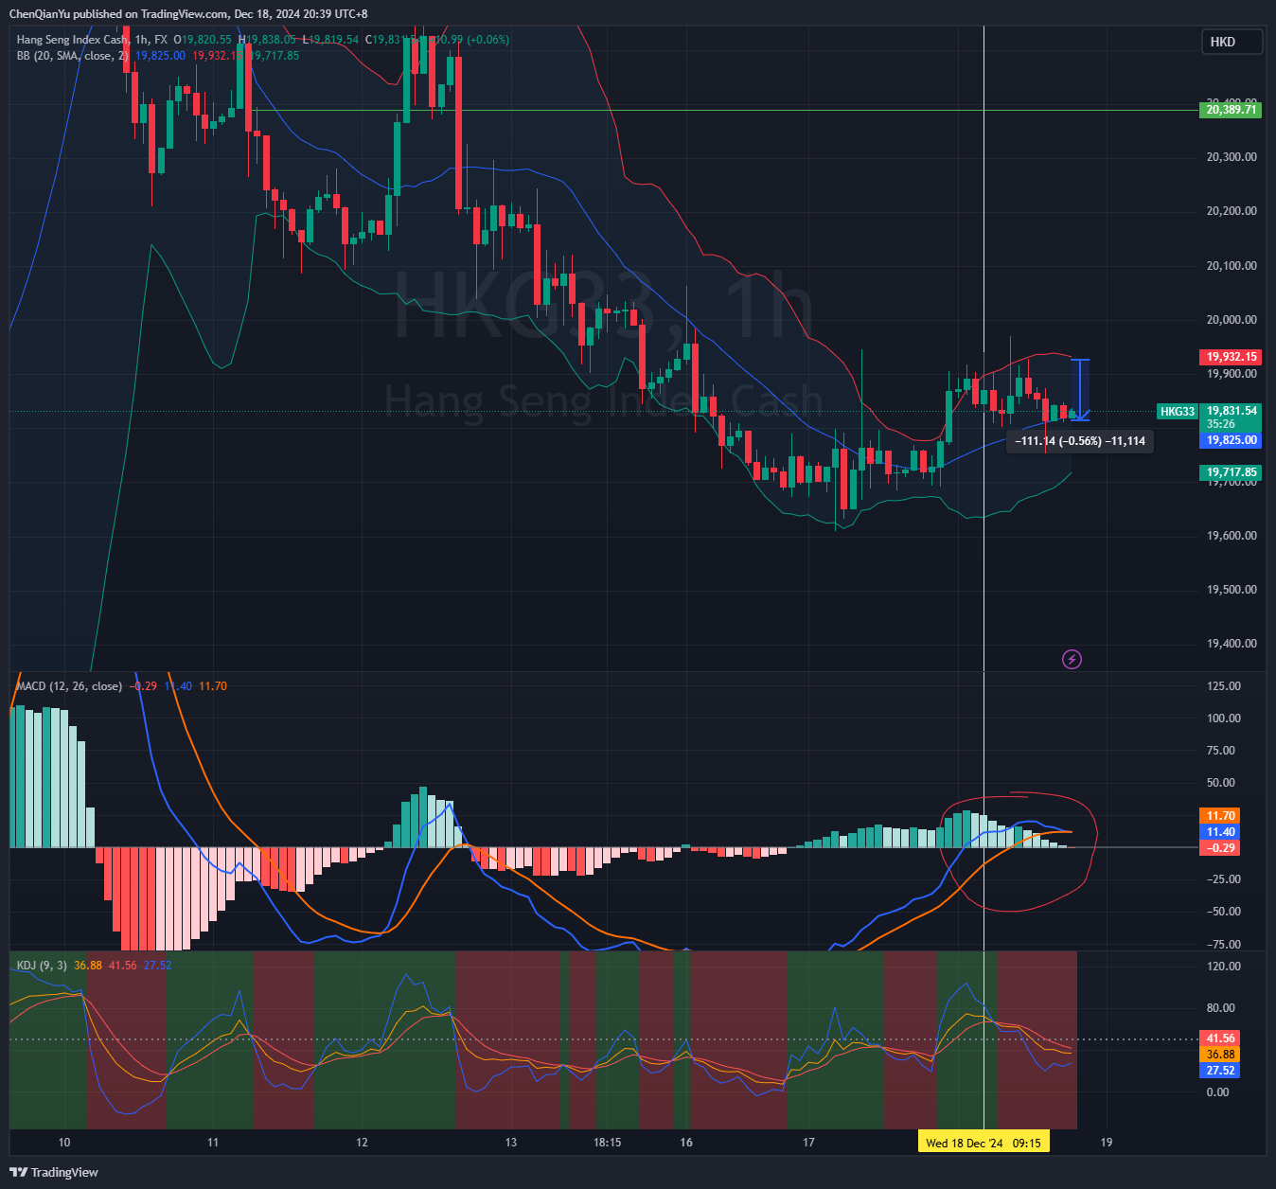The image size is (1276, 1189).
Task: Click the 20,389.71 green price level label
Action: (1232, 110)
